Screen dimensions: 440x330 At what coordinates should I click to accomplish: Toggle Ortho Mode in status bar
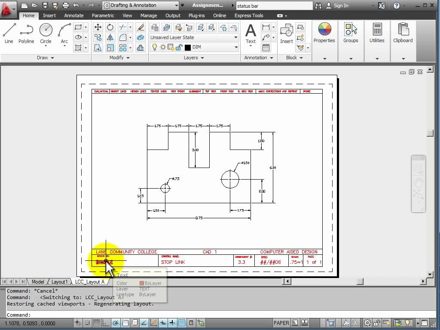(x=106, y=323)
